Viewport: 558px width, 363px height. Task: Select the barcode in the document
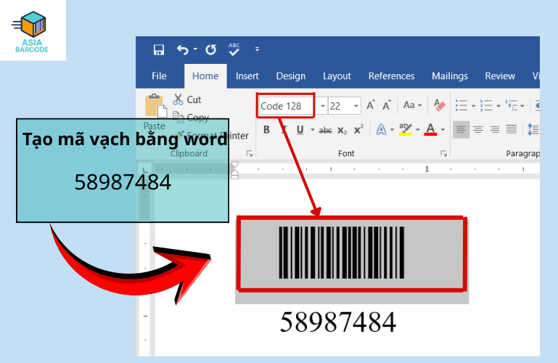[x=341, y=253]
